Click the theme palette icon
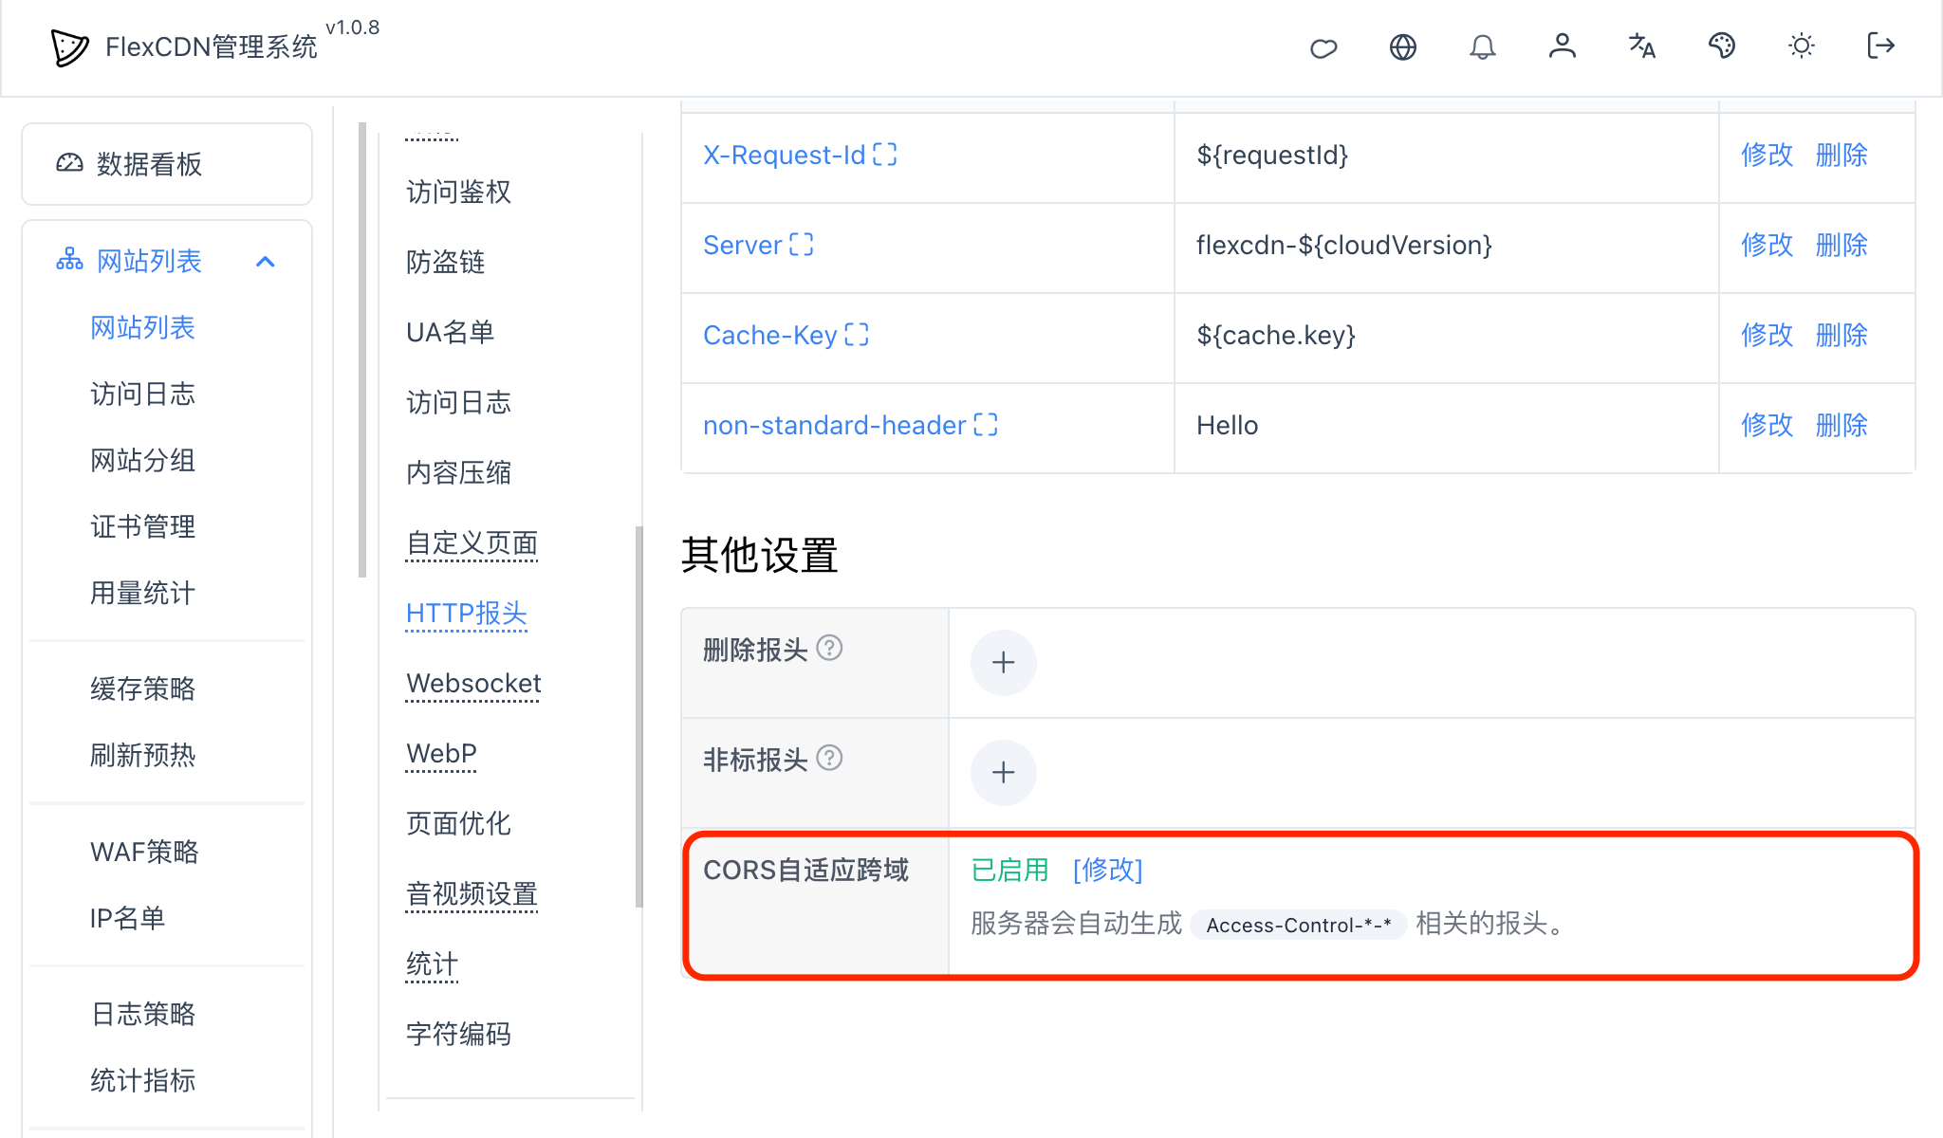 (x=1722, y=46)
